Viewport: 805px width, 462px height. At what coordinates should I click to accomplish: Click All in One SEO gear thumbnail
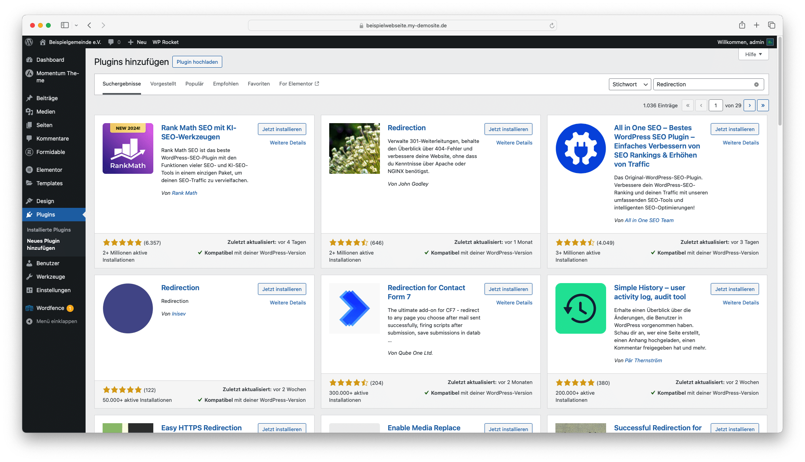point(581,148)
